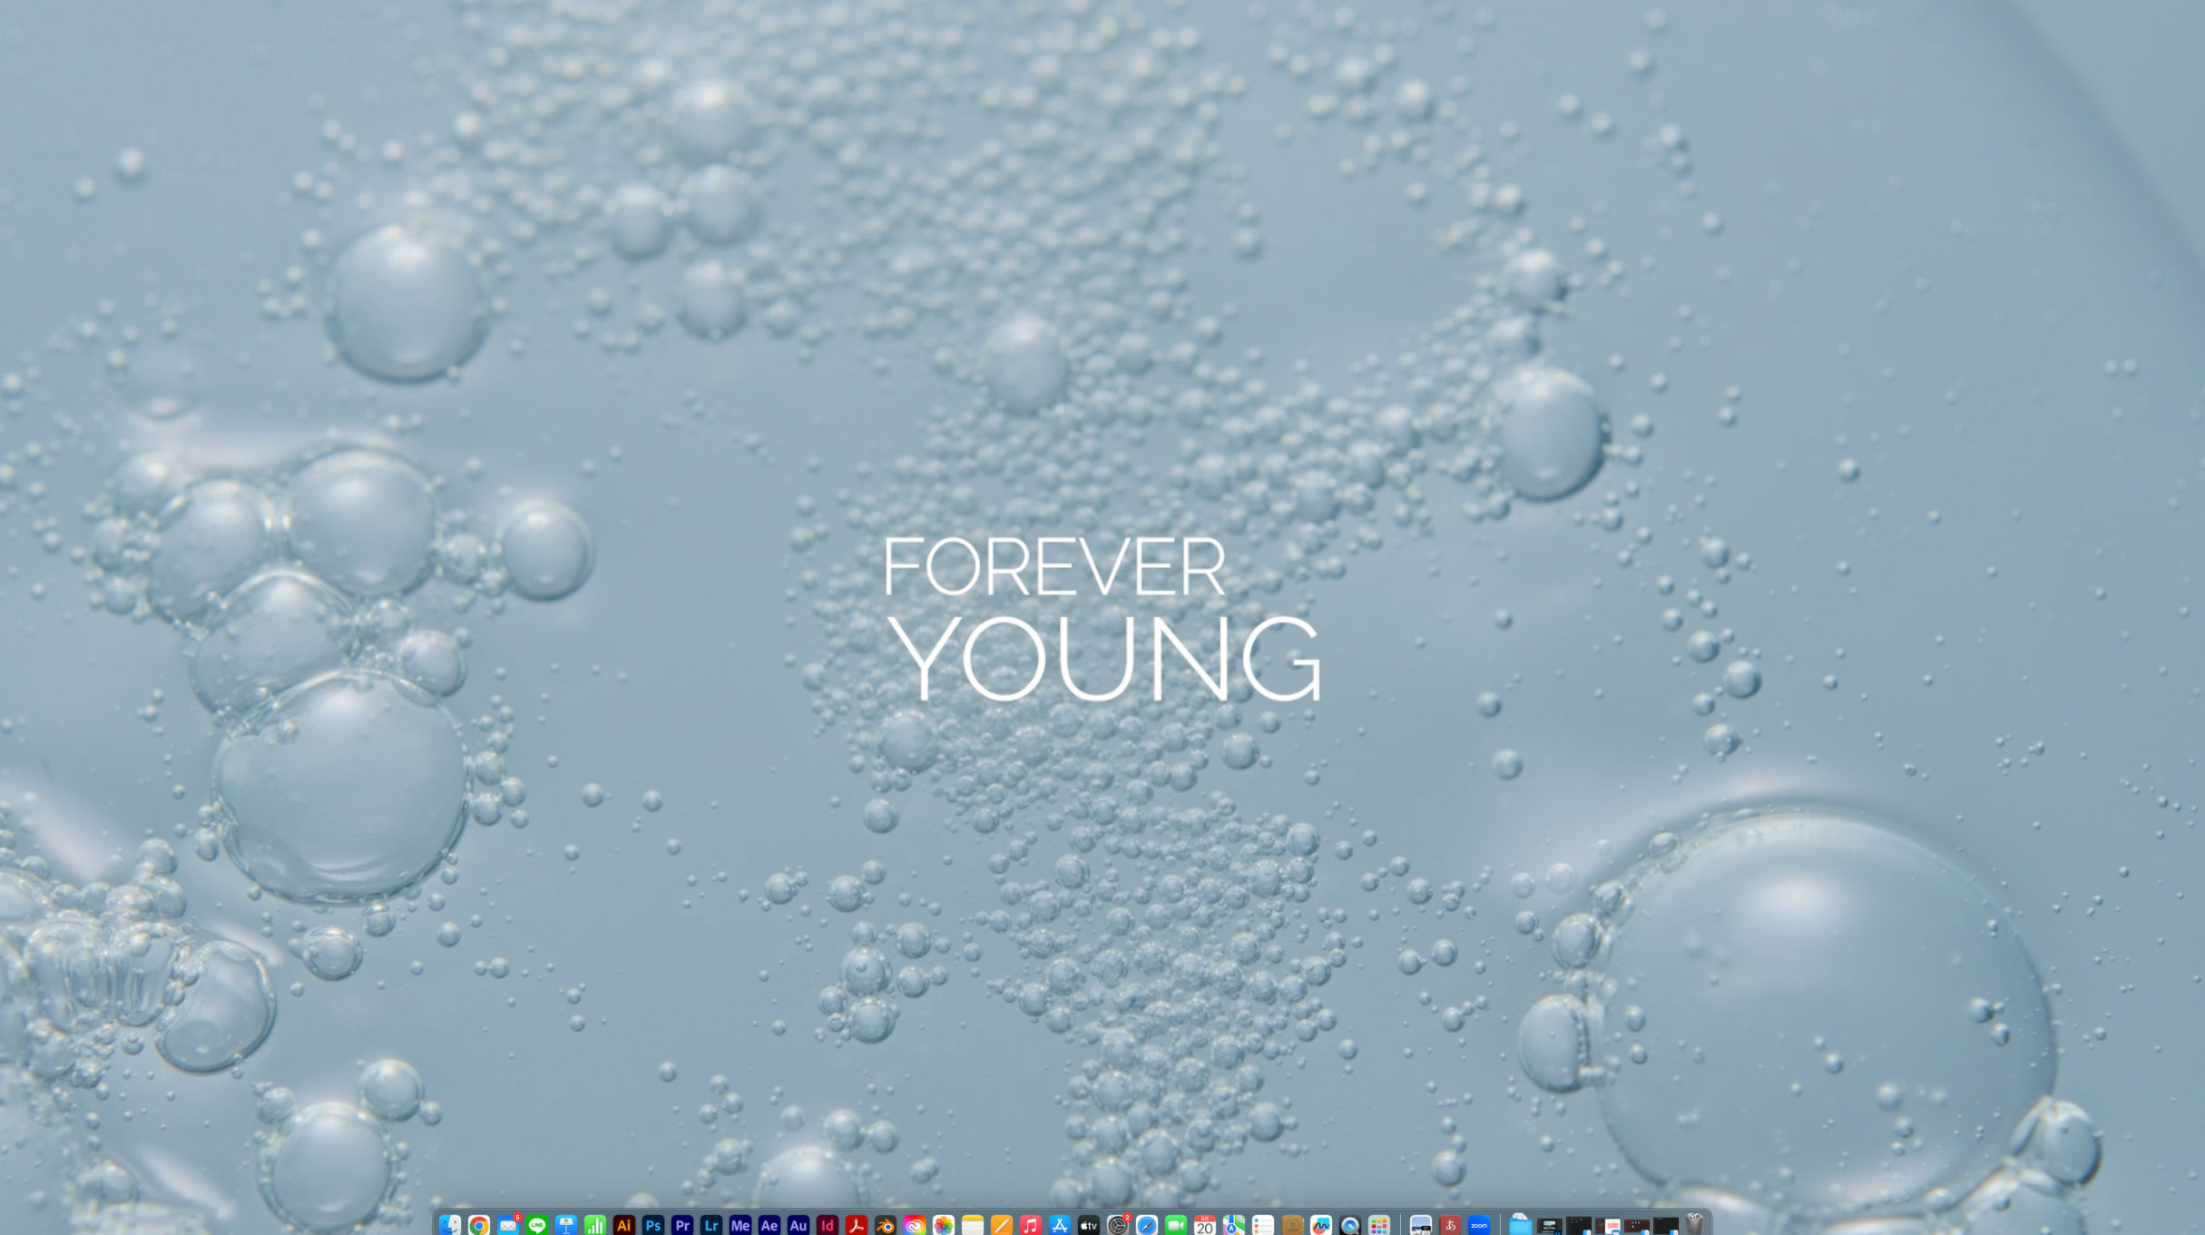This screenshot has height=1235, width=2205.
Task: Open the LINE messenger app
Action: pos(537,1225)
